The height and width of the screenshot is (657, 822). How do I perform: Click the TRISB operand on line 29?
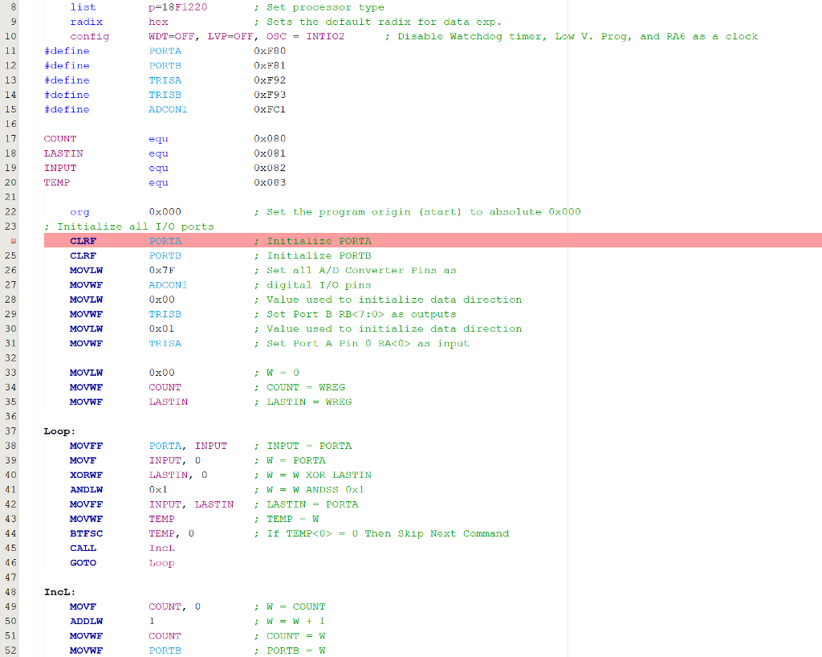click(x=165, y=313)
